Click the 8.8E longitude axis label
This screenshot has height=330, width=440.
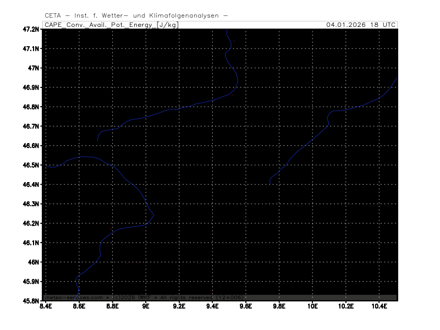(x=112, y=306)
